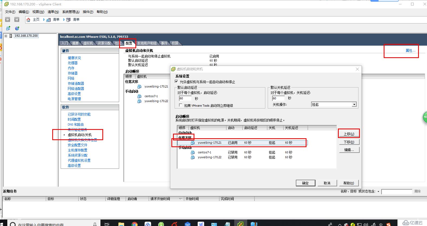Click the volume icon in system tray

(x=366, y=224)
